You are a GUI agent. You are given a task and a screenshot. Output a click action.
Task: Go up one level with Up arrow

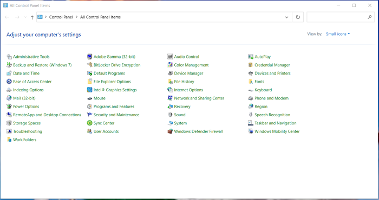(x=32, y=17)
